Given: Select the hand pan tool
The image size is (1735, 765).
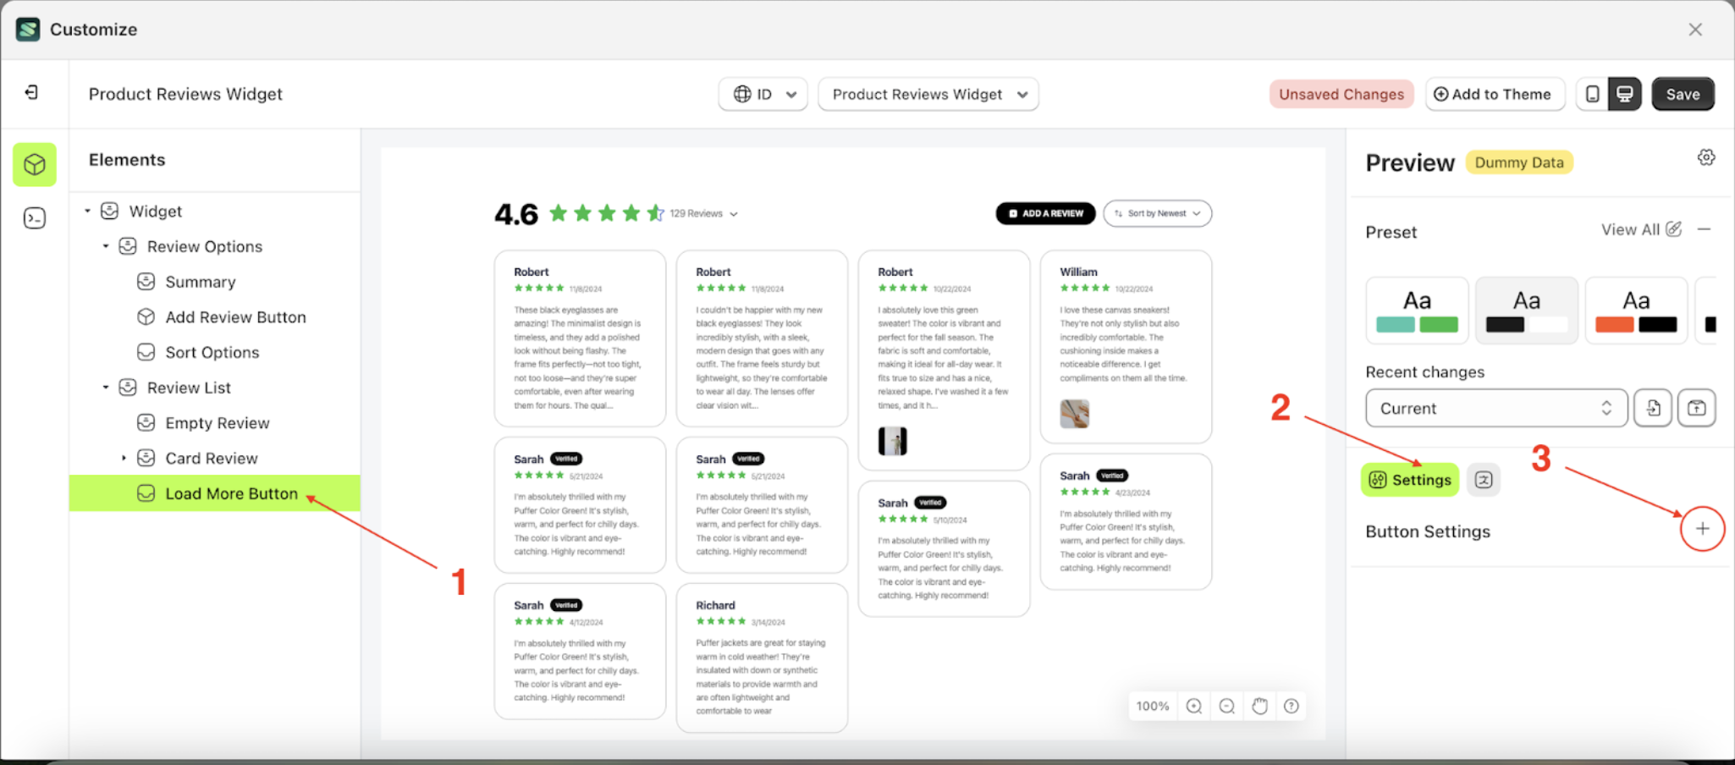Looking at the screenshot, I should point(1259,705).
